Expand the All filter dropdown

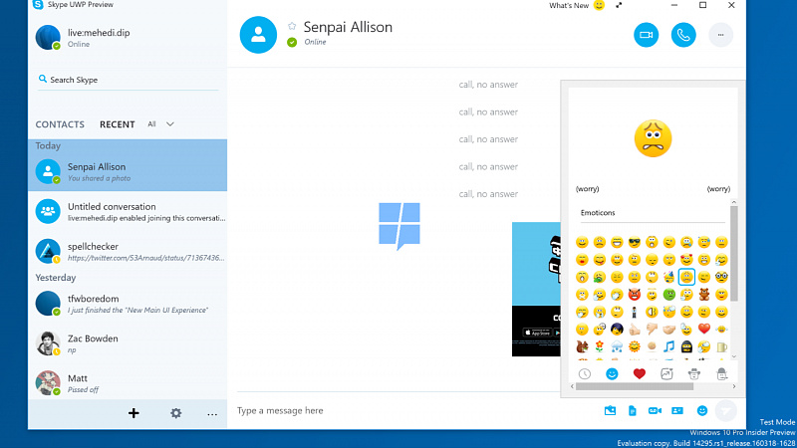coord(160,123)
